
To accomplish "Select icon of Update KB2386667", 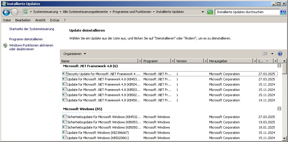I will (x=64, y=132).
